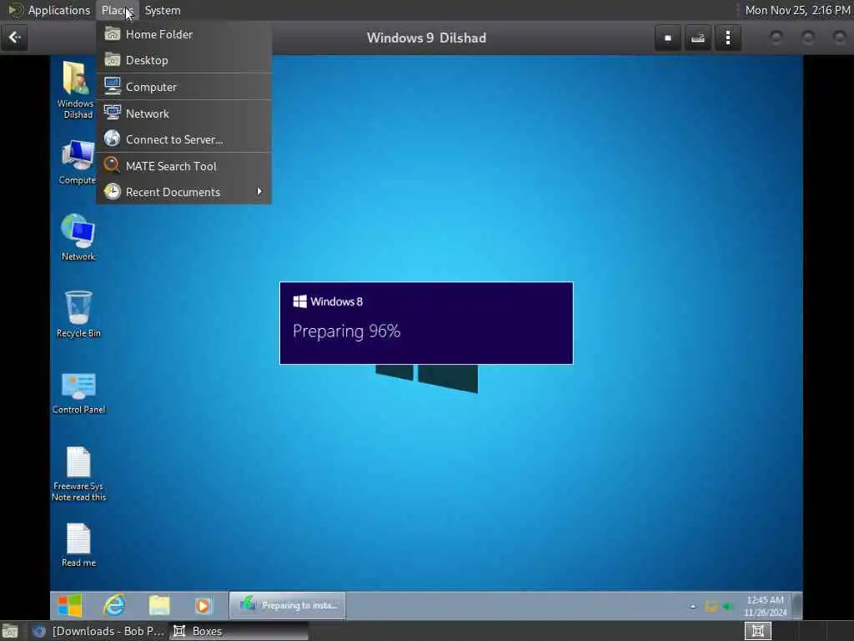Click the Places menu
Screen dimensions: 854x641
coord(117,10)
